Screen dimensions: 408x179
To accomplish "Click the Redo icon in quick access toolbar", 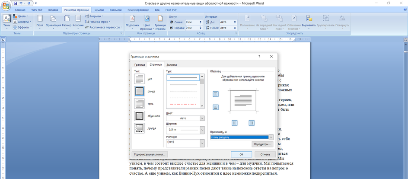I will point(29,3).
